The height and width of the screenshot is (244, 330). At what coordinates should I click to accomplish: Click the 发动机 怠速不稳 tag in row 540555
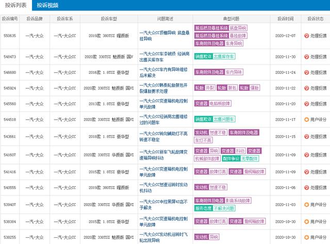coord(211,187)
